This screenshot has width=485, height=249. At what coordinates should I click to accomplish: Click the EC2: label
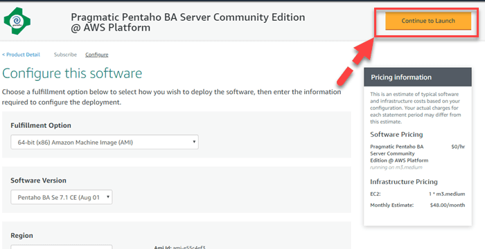(376, 194)
